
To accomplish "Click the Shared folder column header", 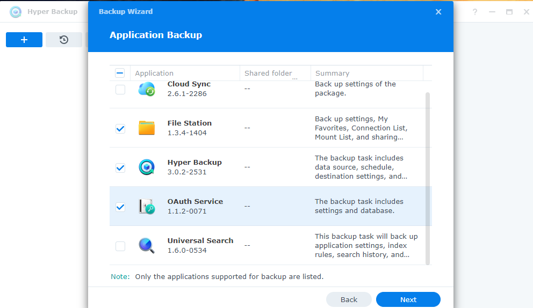I will [x=268, y=73].
